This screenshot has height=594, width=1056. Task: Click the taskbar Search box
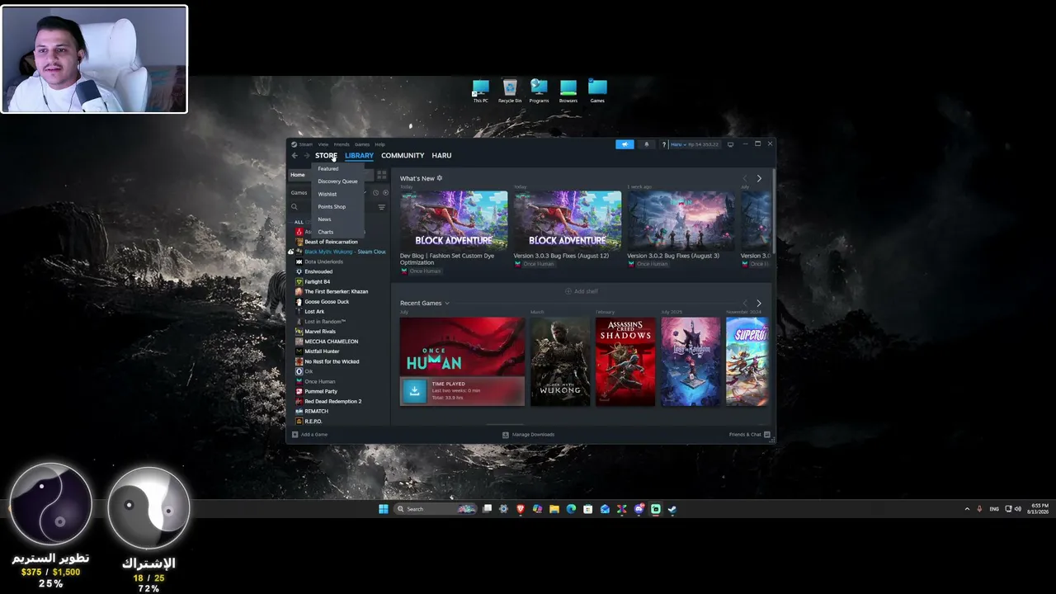[x=436, y=509]
